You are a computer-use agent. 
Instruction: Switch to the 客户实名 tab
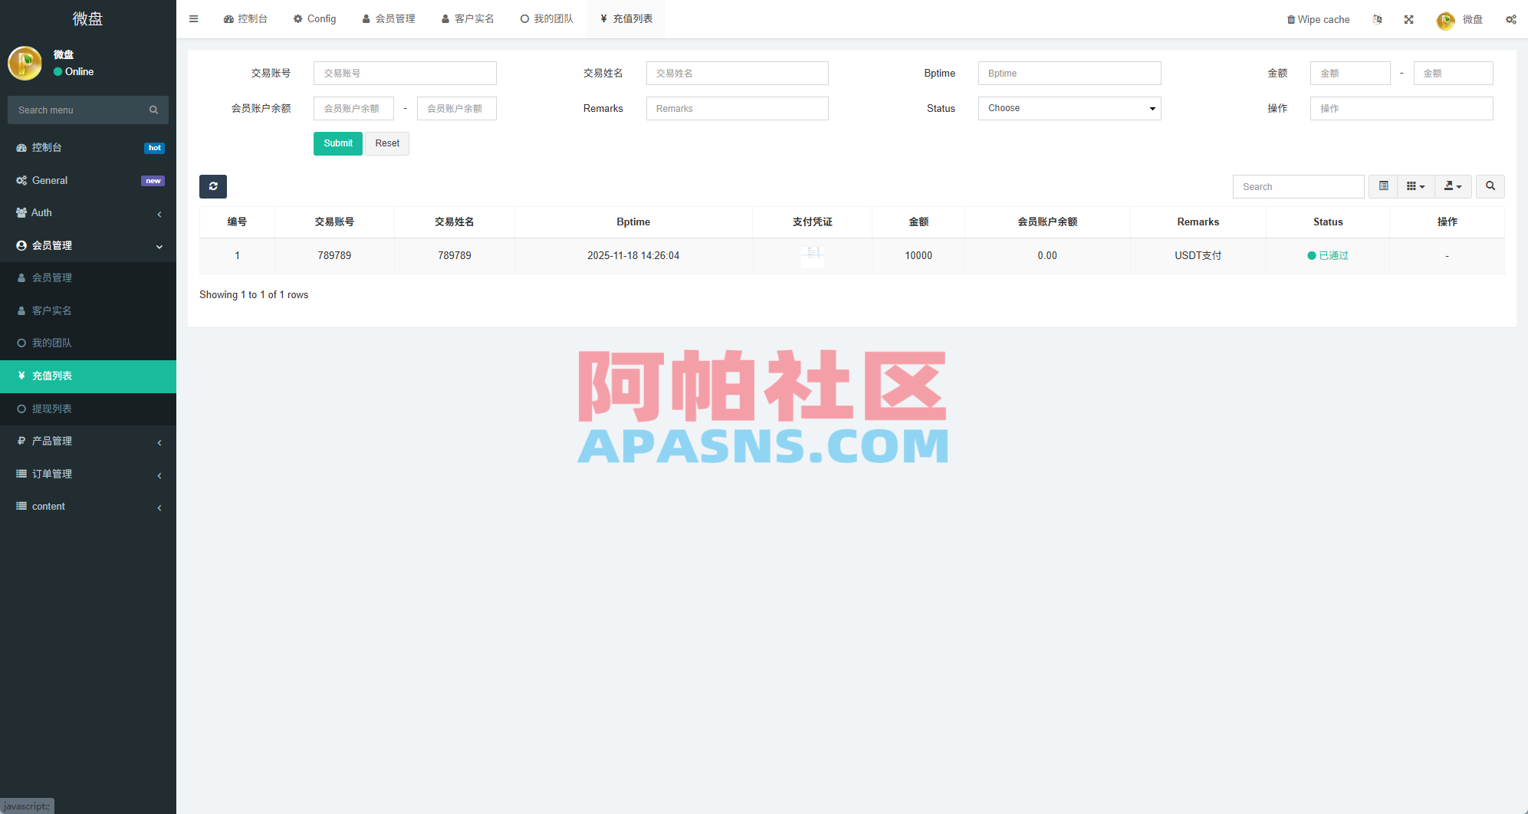[x=468, y=19]
